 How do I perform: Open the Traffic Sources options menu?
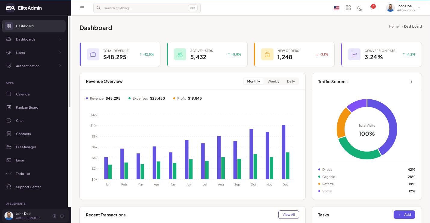coord(411,81)
